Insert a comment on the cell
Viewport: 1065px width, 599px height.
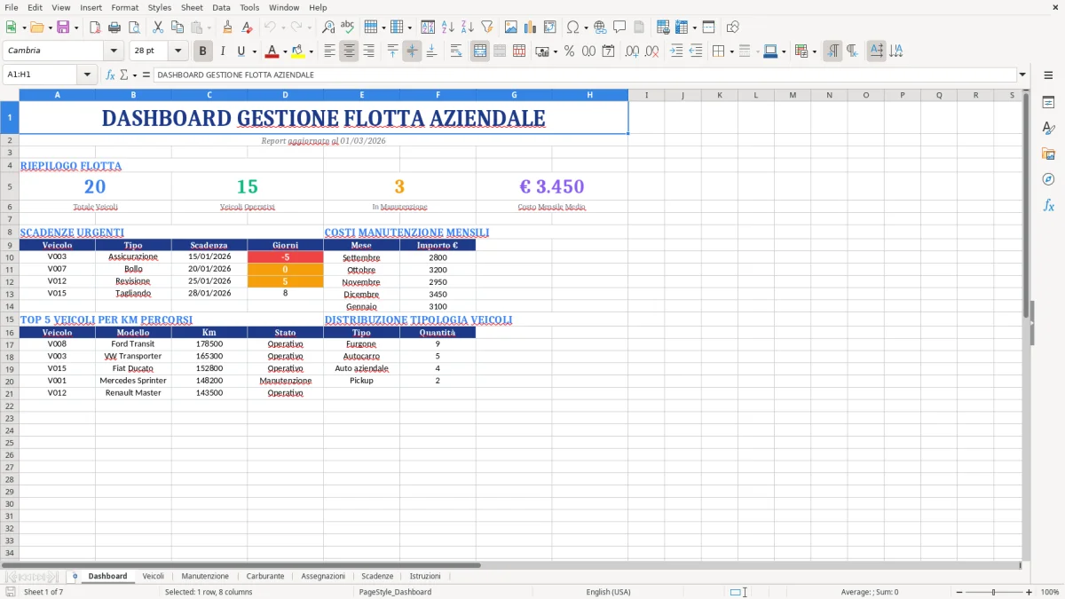click(x=620, y=26)
